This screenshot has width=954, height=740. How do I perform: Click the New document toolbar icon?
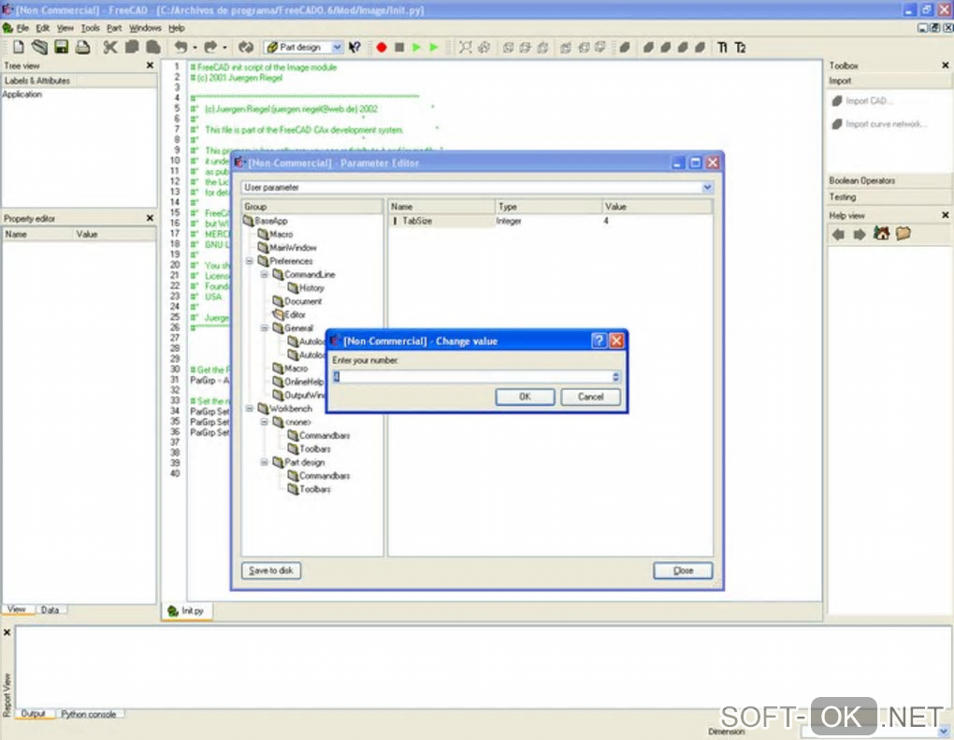(19, 47)
